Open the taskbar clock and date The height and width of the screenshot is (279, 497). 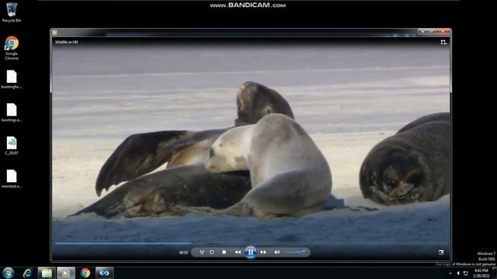(x=481, y=274)
